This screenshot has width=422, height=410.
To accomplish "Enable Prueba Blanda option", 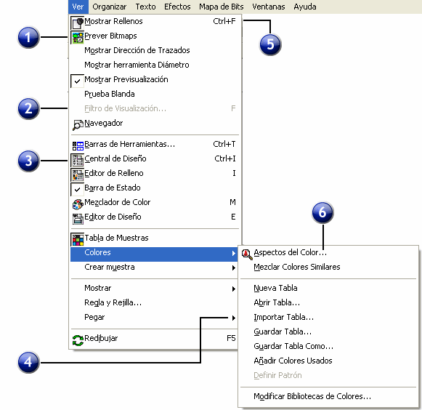I will tap(155, 94).
